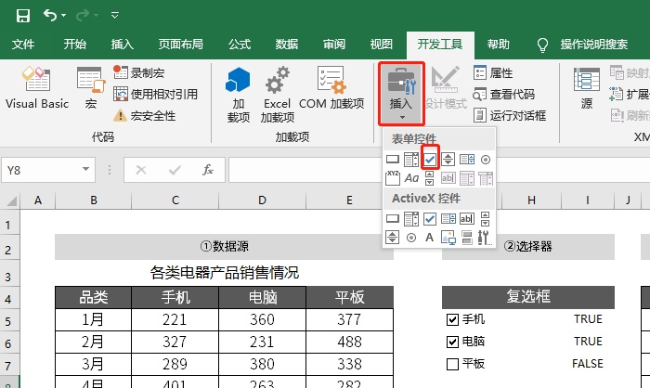Select the ActiveX Image control icon
The width and height of the screenshot is (650, 388).
pos(448,238)
